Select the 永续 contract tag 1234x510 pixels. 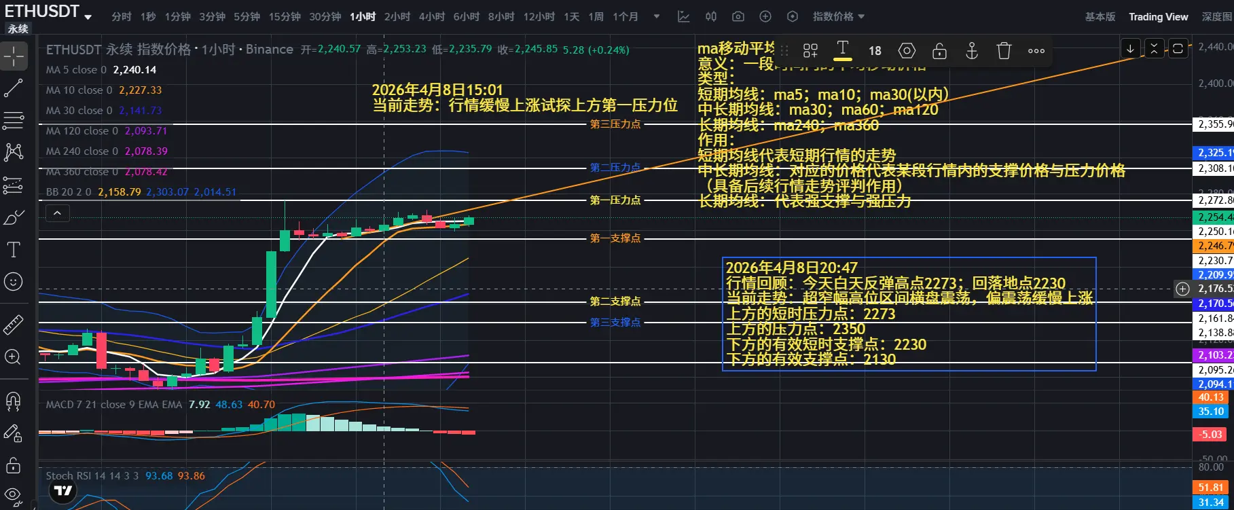pyautogui.click(x=18, y=29)
